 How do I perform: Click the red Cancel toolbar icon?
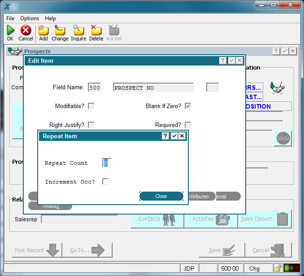26,30
